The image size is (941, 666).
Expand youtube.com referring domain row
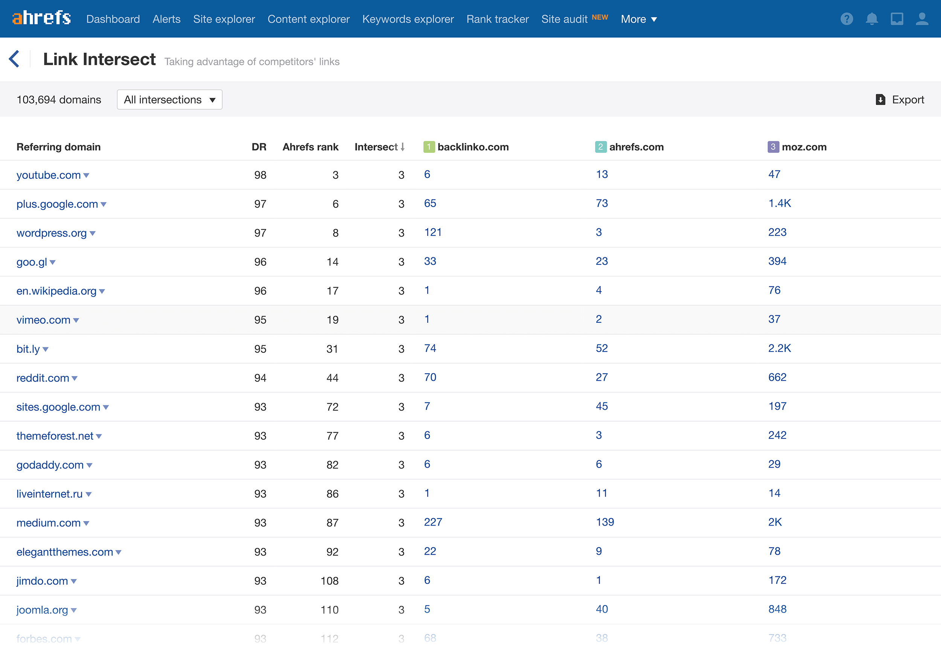point(85,175)
